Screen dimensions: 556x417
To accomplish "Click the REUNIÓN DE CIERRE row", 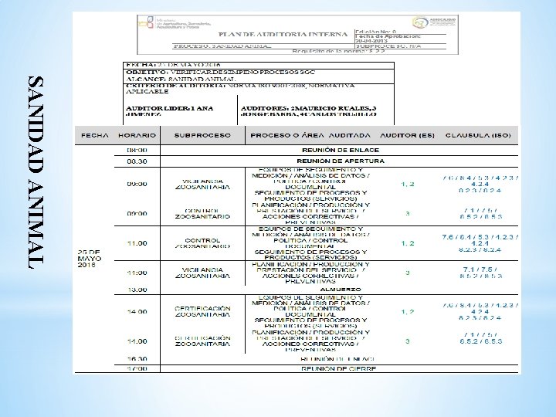I will [x=339, y=369].
